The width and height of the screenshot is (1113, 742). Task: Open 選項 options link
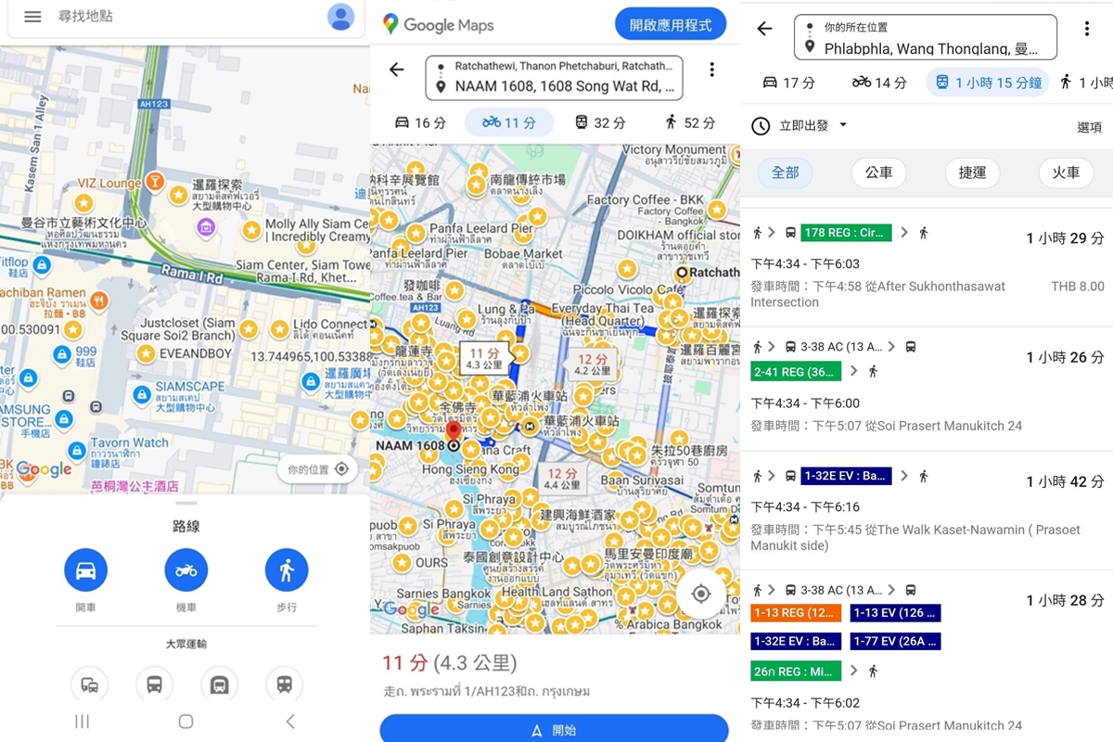[x=1089, y=127]
